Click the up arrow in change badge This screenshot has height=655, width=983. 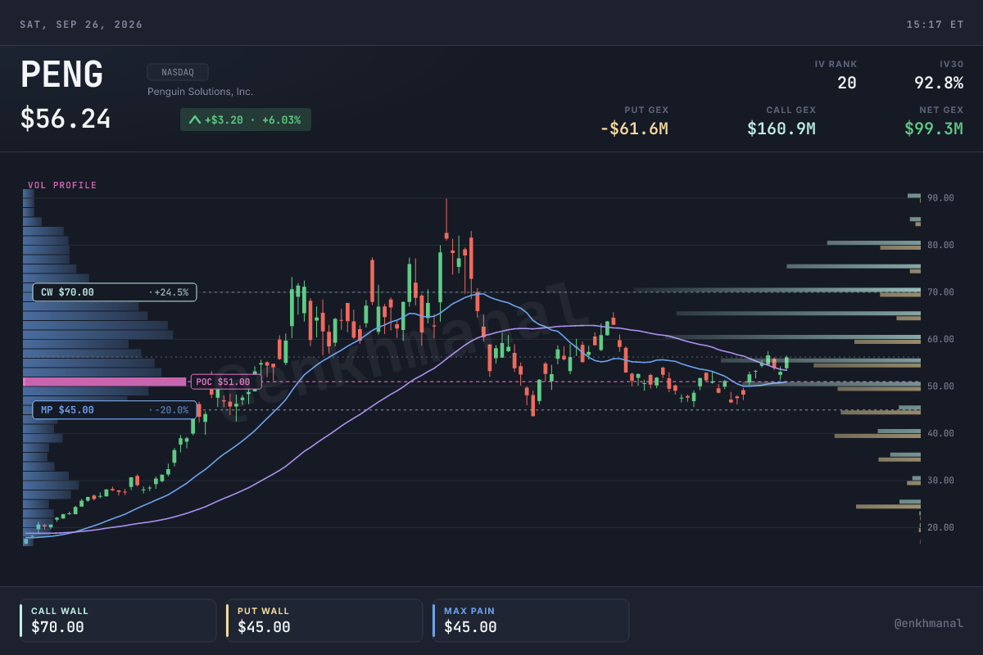[195, 120]
